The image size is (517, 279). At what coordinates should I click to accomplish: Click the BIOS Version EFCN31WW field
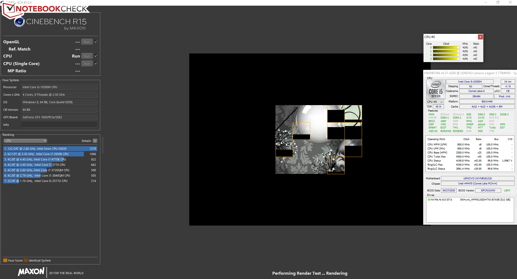(488, 191)
